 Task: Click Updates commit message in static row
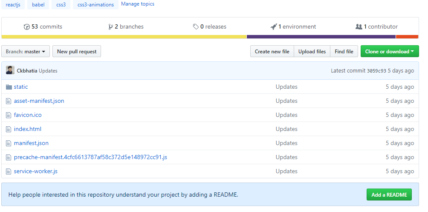pyautogui.click(x=286, y=87)
